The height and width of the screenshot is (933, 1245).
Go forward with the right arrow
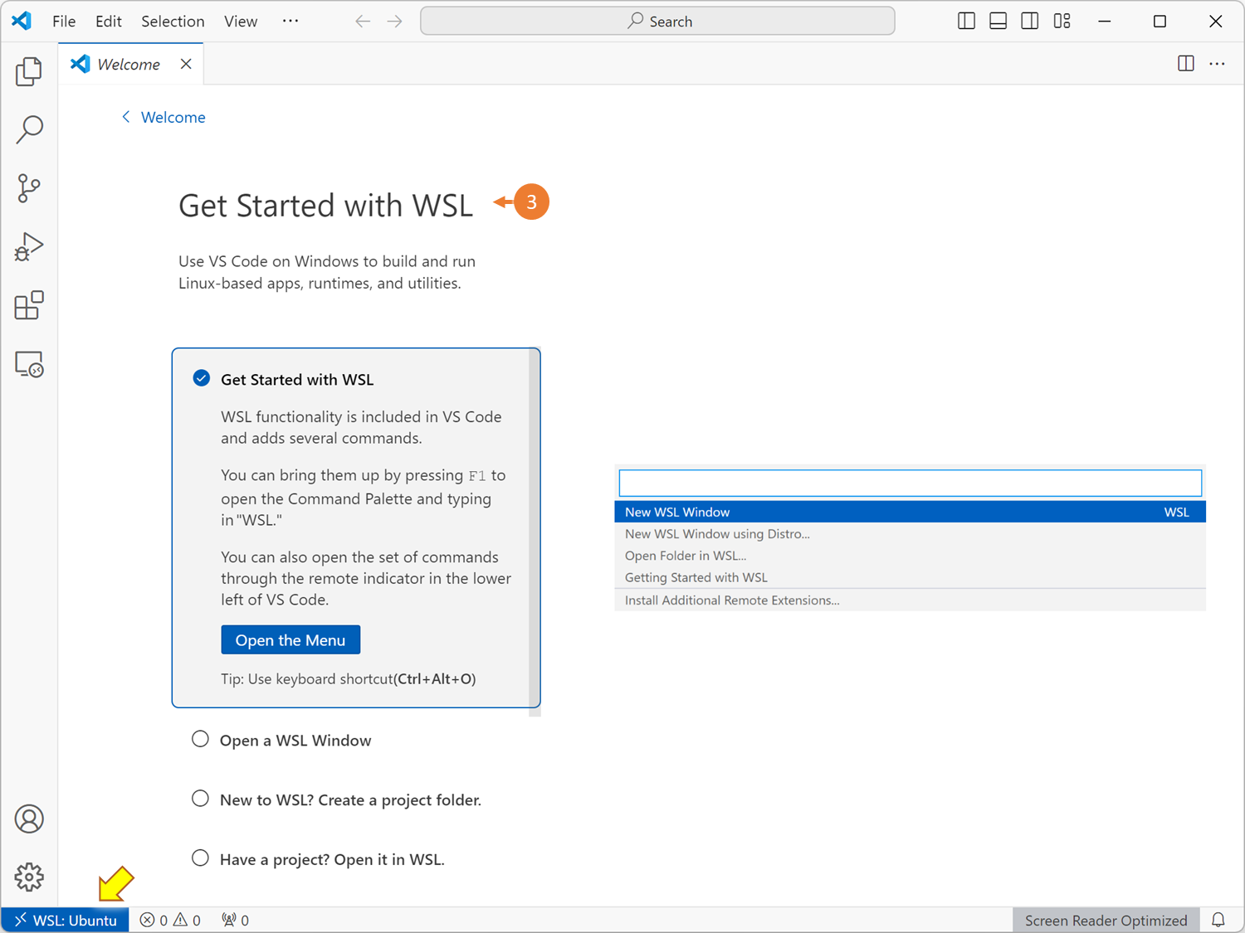395,21
